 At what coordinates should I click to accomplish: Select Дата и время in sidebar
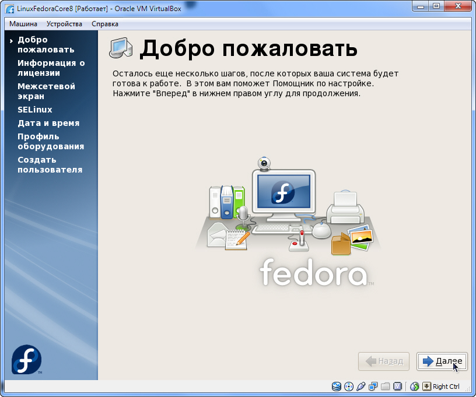tap(48, 123)
